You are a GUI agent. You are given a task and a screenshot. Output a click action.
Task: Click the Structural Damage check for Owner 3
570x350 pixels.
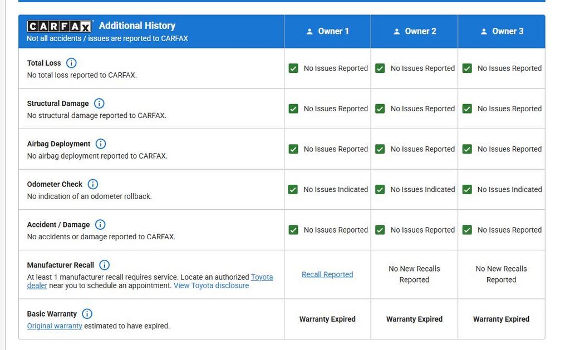467,109
